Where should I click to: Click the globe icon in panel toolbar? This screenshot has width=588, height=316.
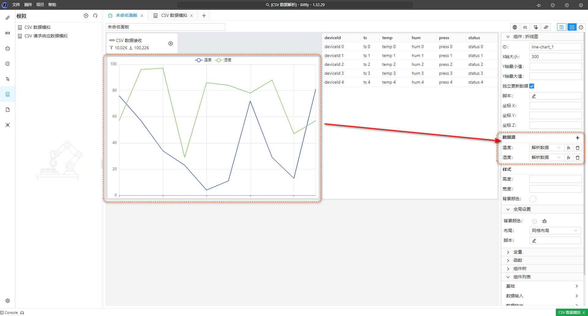[x=515, y=27]
